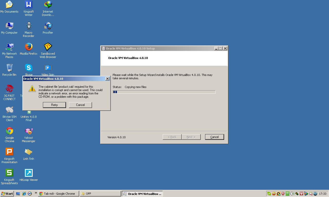Click the volume speaker tray icon
Screen dimensions: 329x197
coord(292,194)
